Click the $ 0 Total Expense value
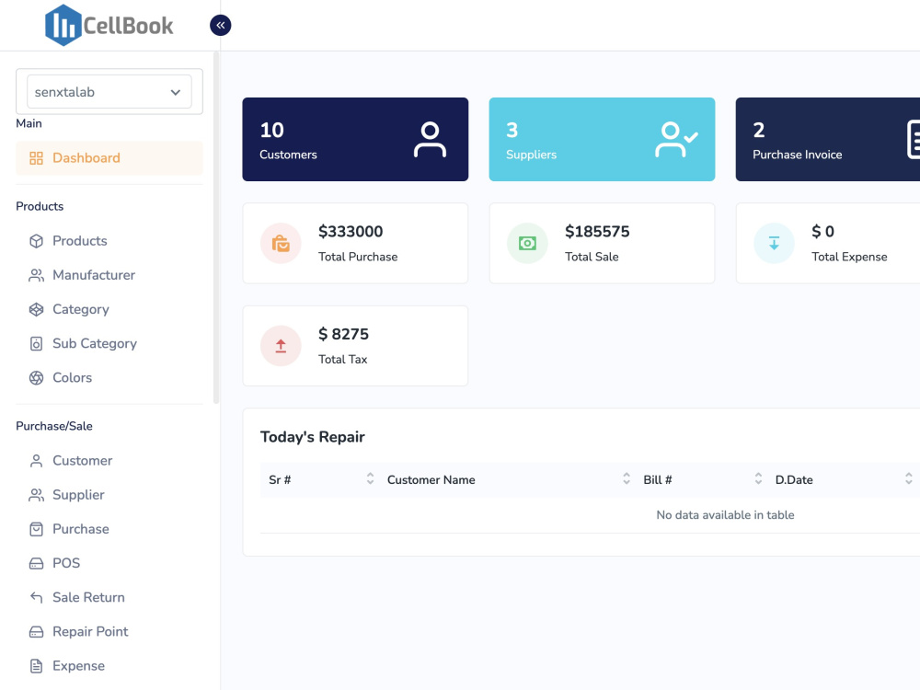Image resolution: width=920 pixels, height=690 pixels. [822, 232]
